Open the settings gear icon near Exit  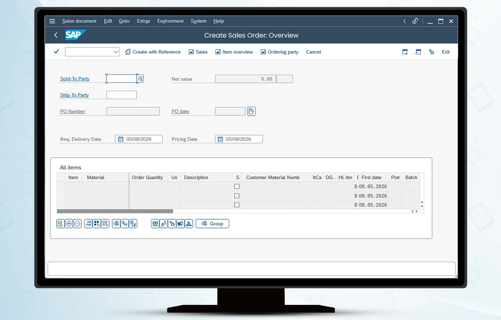point(431,52)
